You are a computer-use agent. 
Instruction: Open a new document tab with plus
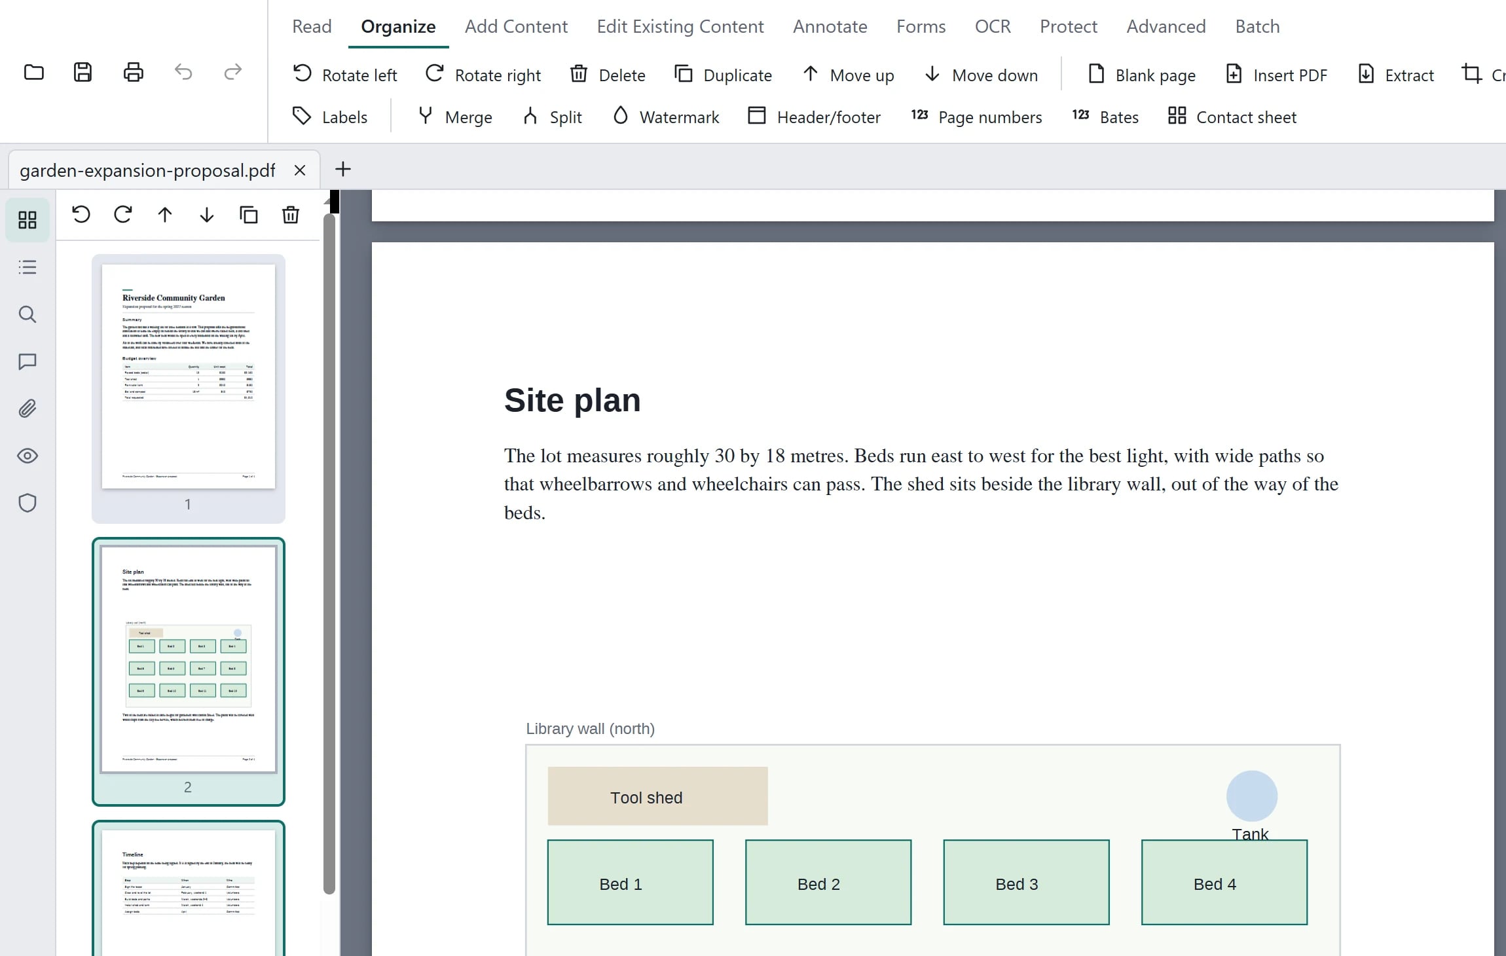(343, 169)
